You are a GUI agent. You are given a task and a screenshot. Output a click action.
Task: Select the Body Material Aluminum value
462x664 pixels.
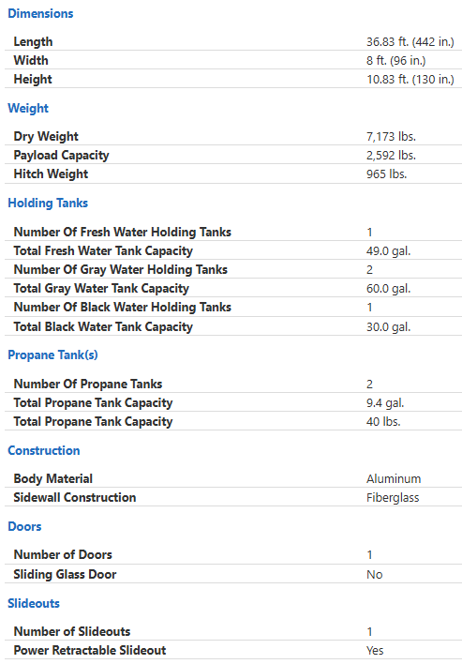[394, 479]
